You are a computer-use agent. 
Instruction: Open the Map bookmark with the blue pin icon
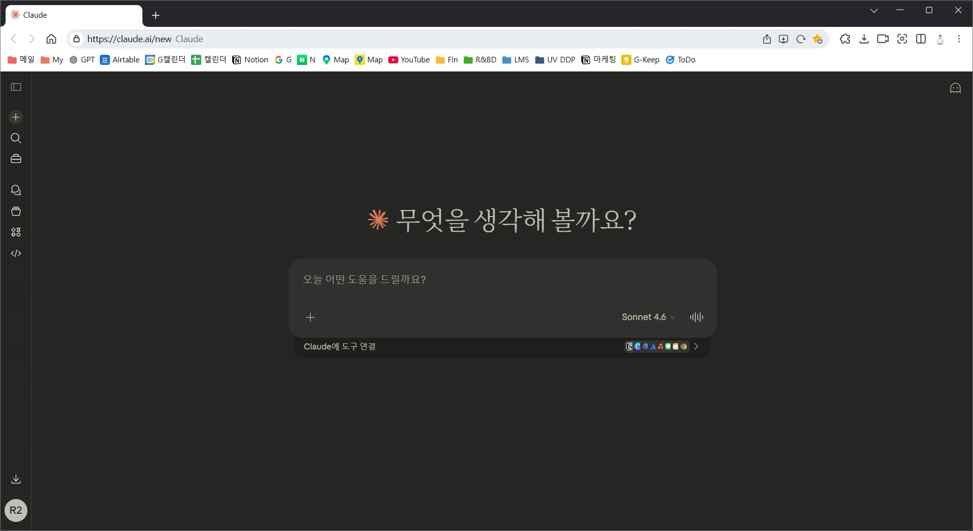335,60
